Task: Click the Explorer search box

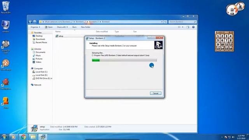Action: point(182,22)
